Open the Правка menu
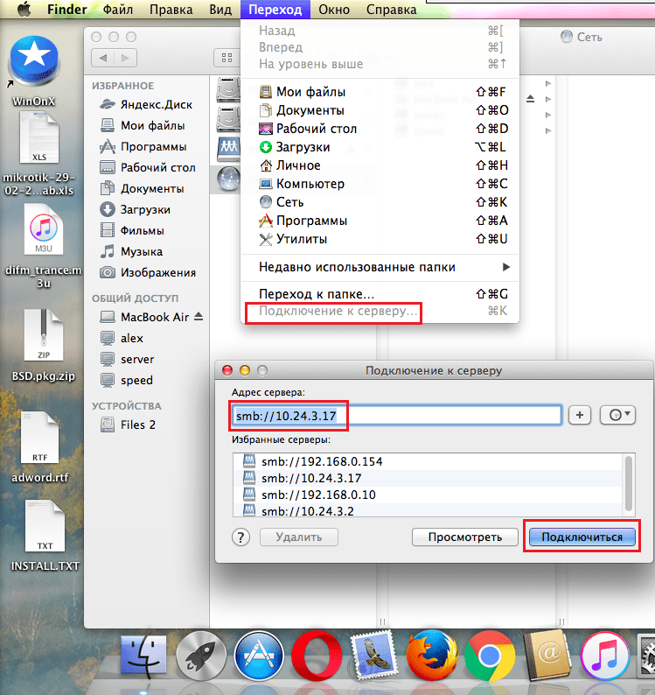This screenshot has width=655, height=695. [171, 10]
